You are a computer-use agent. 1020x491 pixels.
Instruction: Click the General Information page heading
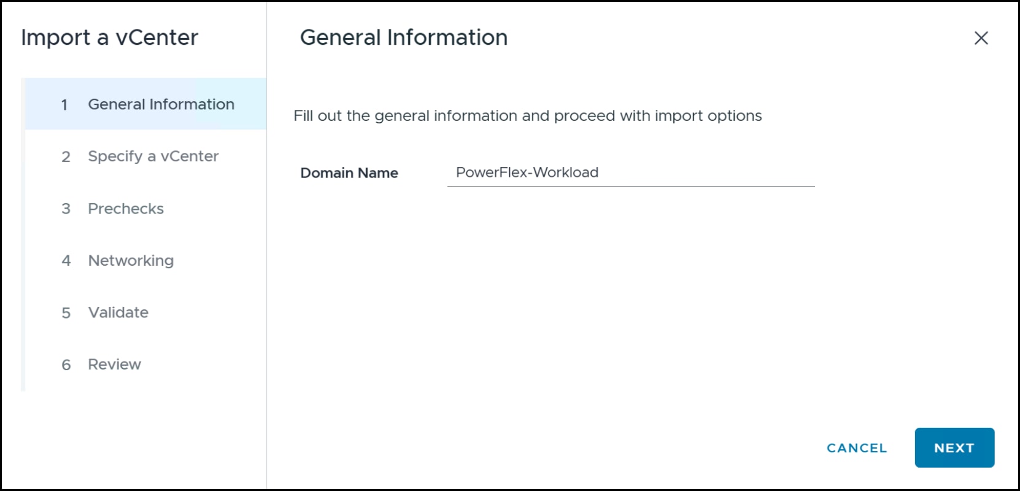tap(404, 37)
